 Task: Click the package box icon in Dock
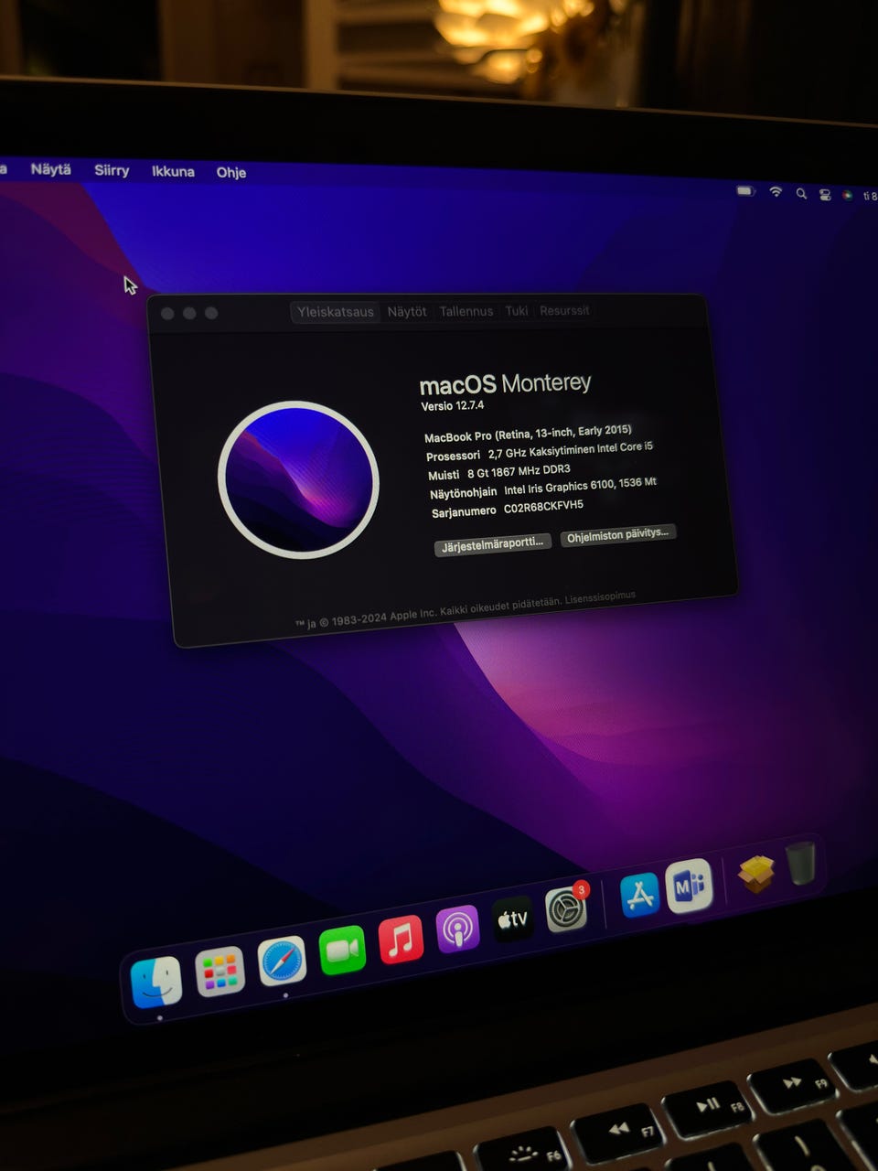point(756,874)
